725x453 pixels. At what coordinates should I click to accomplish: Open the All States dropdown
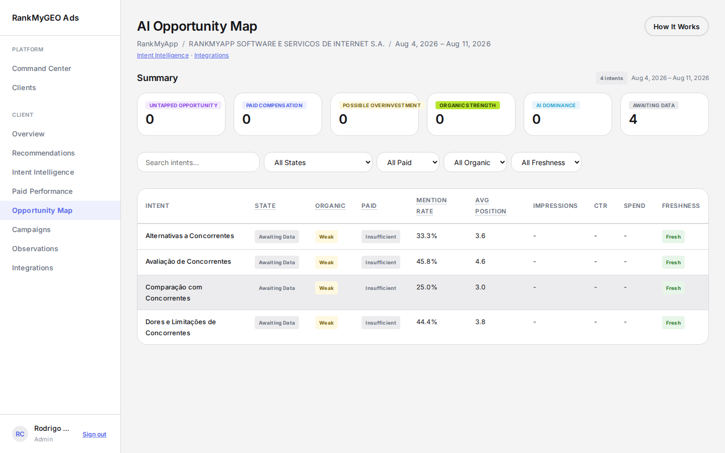click(318, 162)
